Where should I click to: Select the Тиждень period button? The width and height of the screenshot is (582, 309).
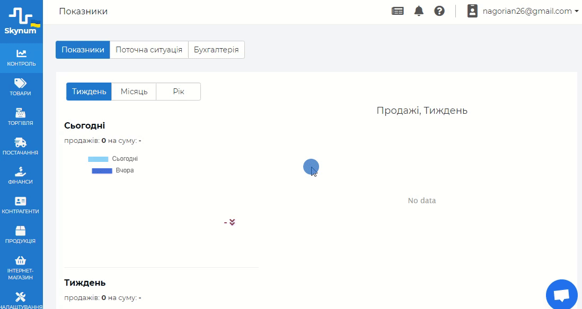pyautogui.click(x=89, y=92)
